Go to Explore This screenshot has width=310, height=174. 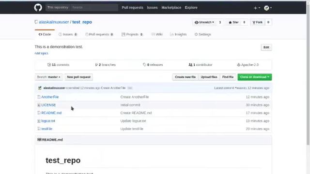coord(191,8)
